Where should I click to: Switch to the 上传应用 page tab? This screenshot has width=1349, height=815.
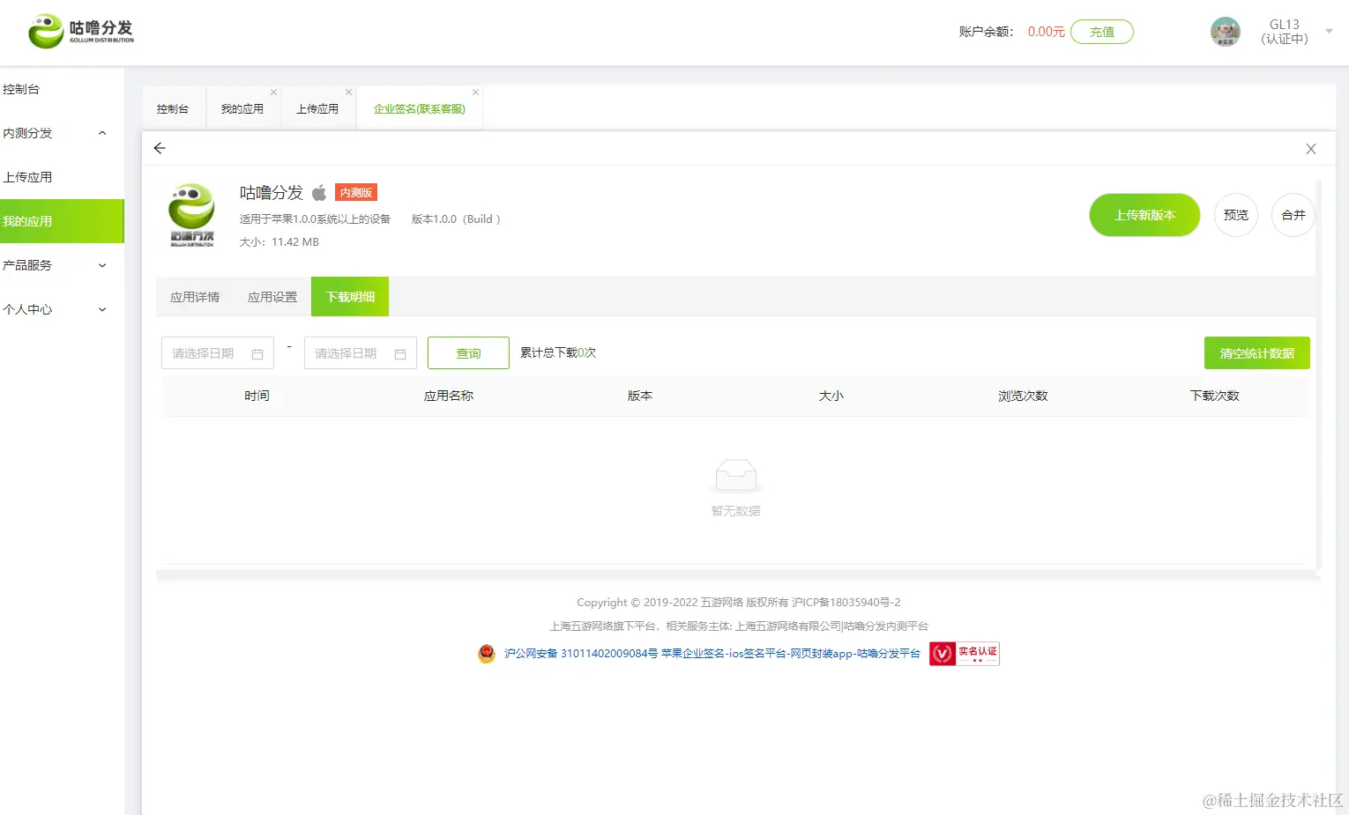click(x=317, y=109)
